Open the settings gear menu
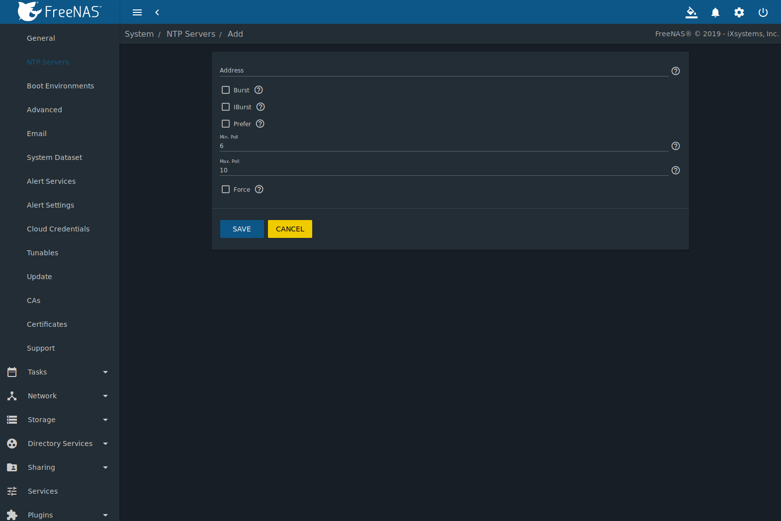This screenshot has width=781, height=521. click(x=739, y=12)
